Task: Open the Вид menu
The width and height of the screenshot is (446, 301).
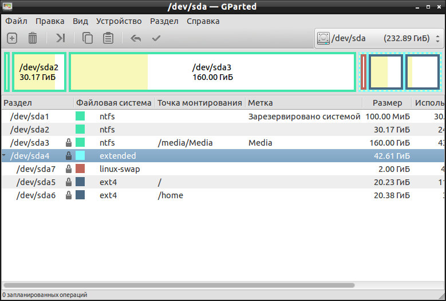Action: pyautogui.click(x=80, y=21)
